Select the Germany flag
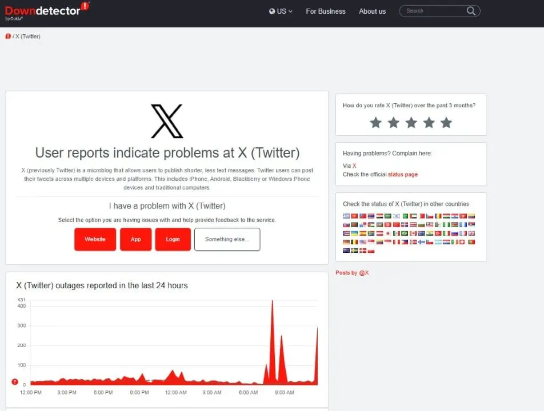This screenshot has width=544, height=411. (x=346, y=242)
